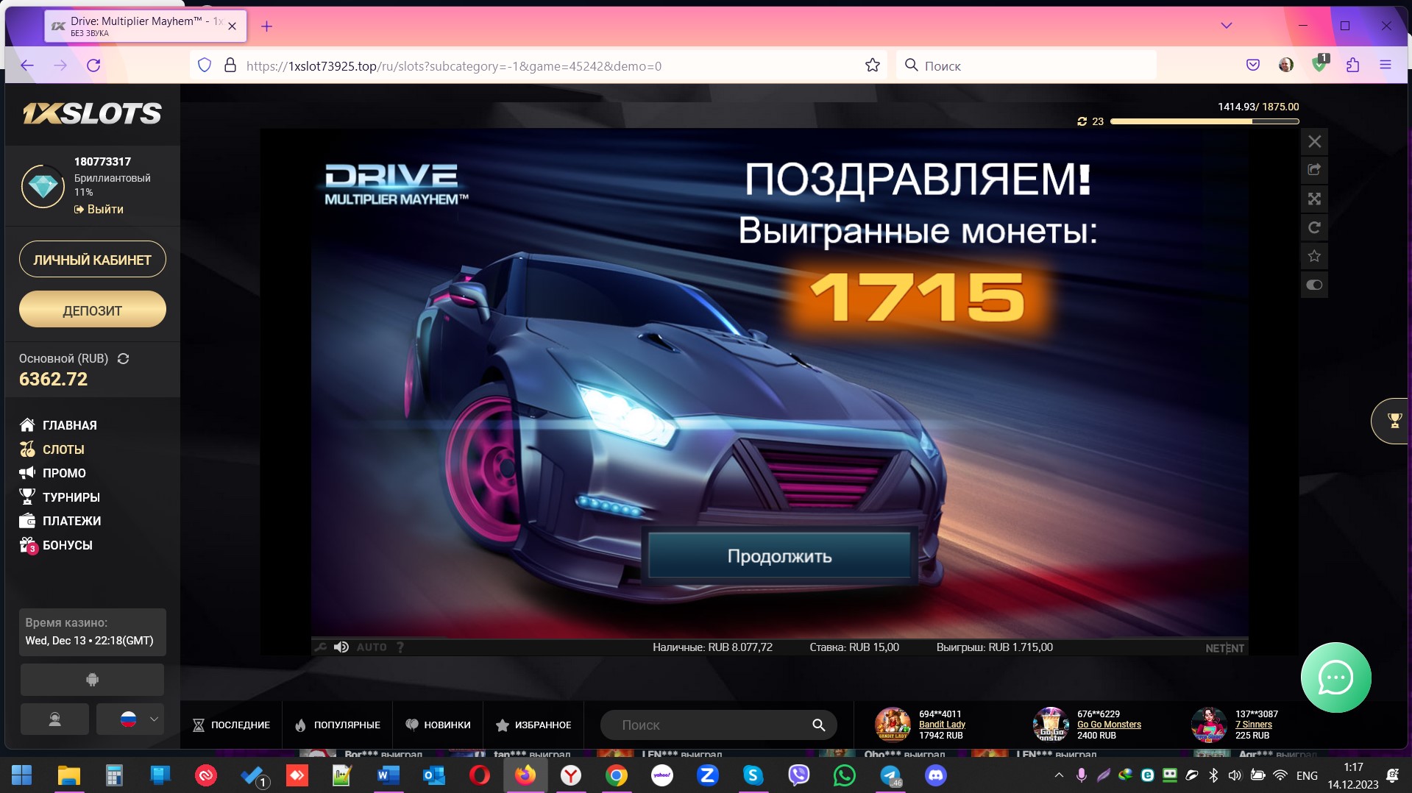Toggle AUTO play in the game bar

tap(372, 647)
